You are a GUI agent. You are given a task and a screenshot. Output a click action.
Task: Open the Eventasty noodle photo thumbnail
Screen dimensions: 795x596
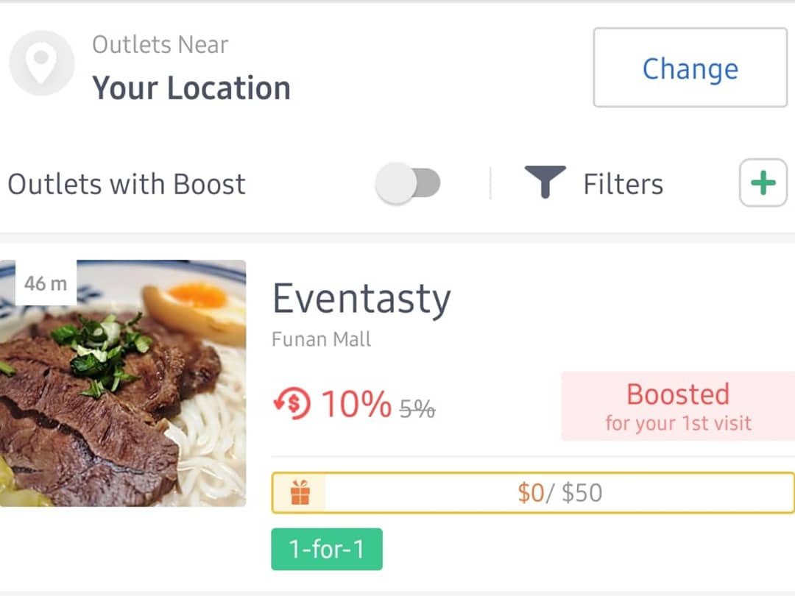click(x=123, y=383)
